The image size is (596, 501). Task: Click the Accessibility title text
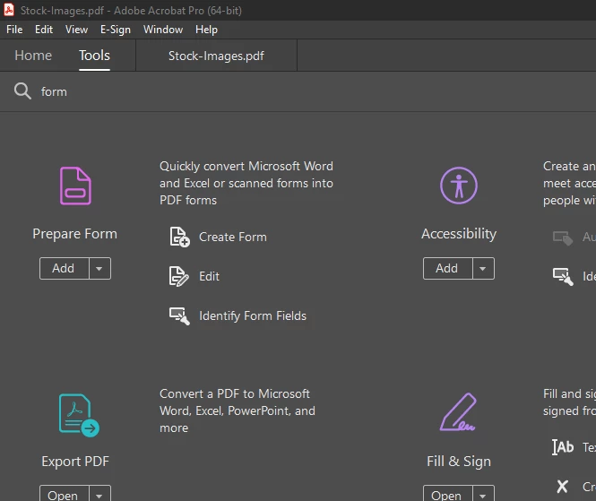pos(459,234)
